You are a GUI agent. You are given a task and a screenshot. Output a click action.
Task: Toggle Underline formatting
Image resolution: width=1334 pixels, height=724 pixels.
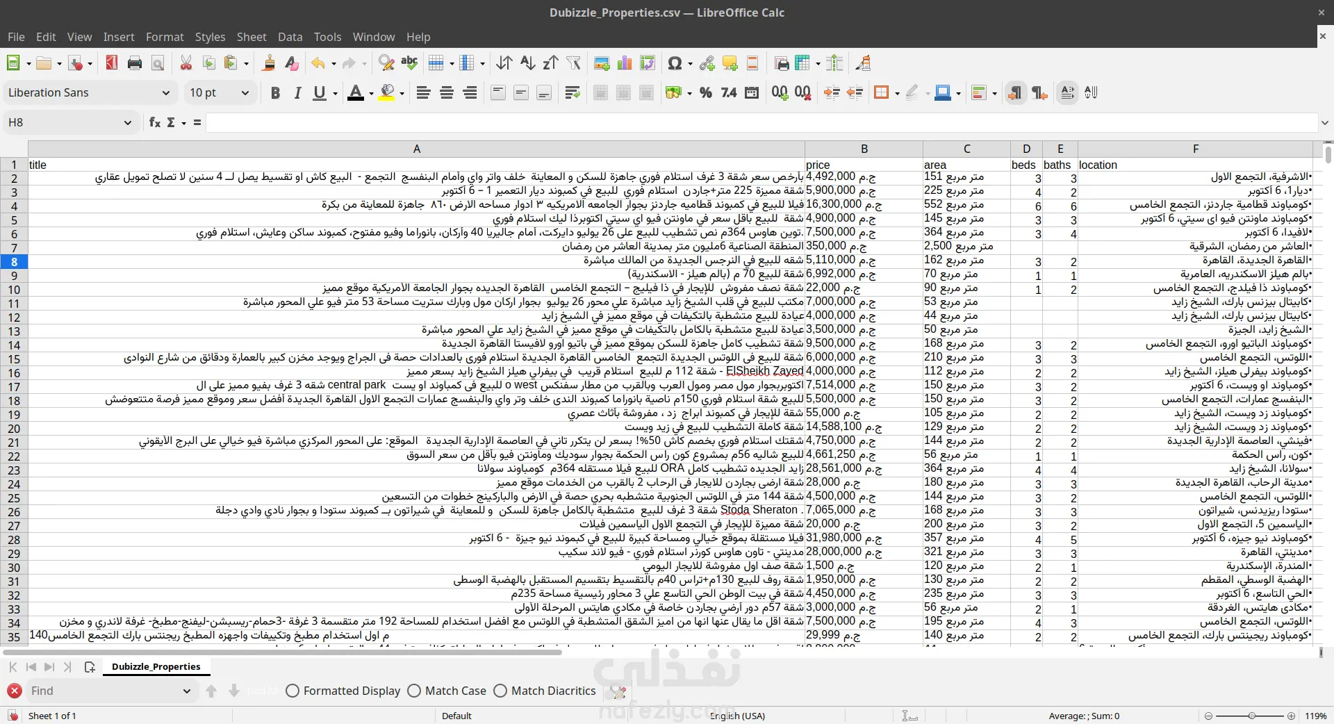tap(319, 92)
